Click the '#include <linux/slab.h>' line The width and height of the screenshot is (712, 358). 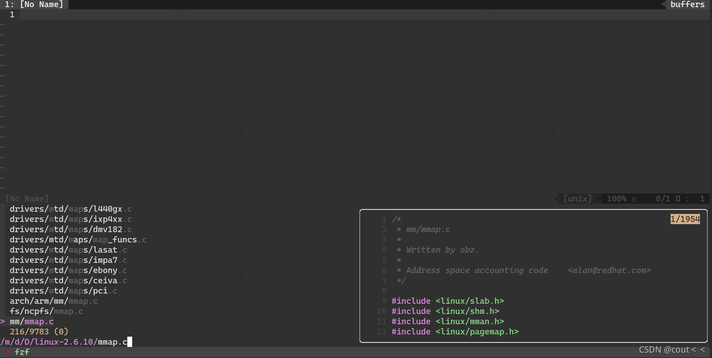tap(448, 301)
